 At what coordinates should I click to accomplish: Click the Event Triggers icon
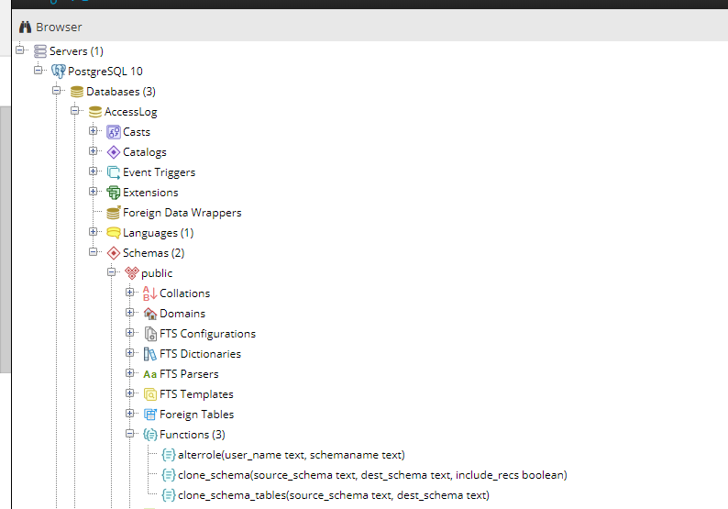(x=114, y=172)
